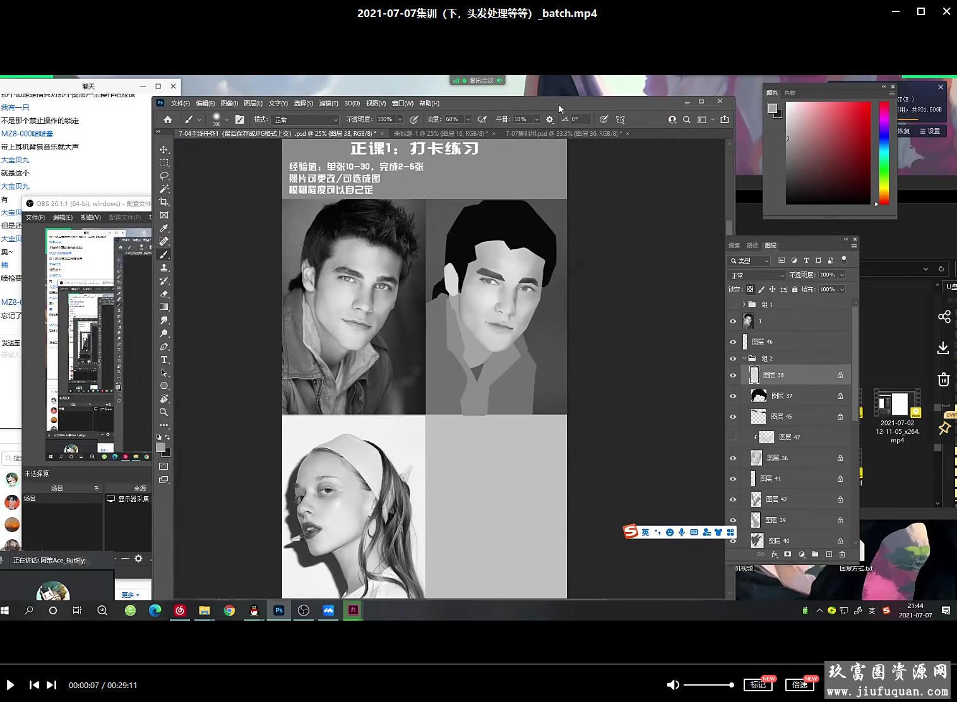The image size is (957, 702).
Task: Open the brush 模式 blend mode dropdown
Action: pyautogui.click(x=306, y=119)
